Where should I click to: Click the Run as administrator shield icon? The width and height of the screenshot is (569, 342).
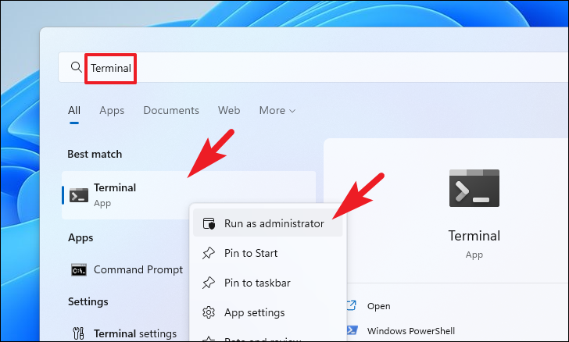(x=209, y=223)
